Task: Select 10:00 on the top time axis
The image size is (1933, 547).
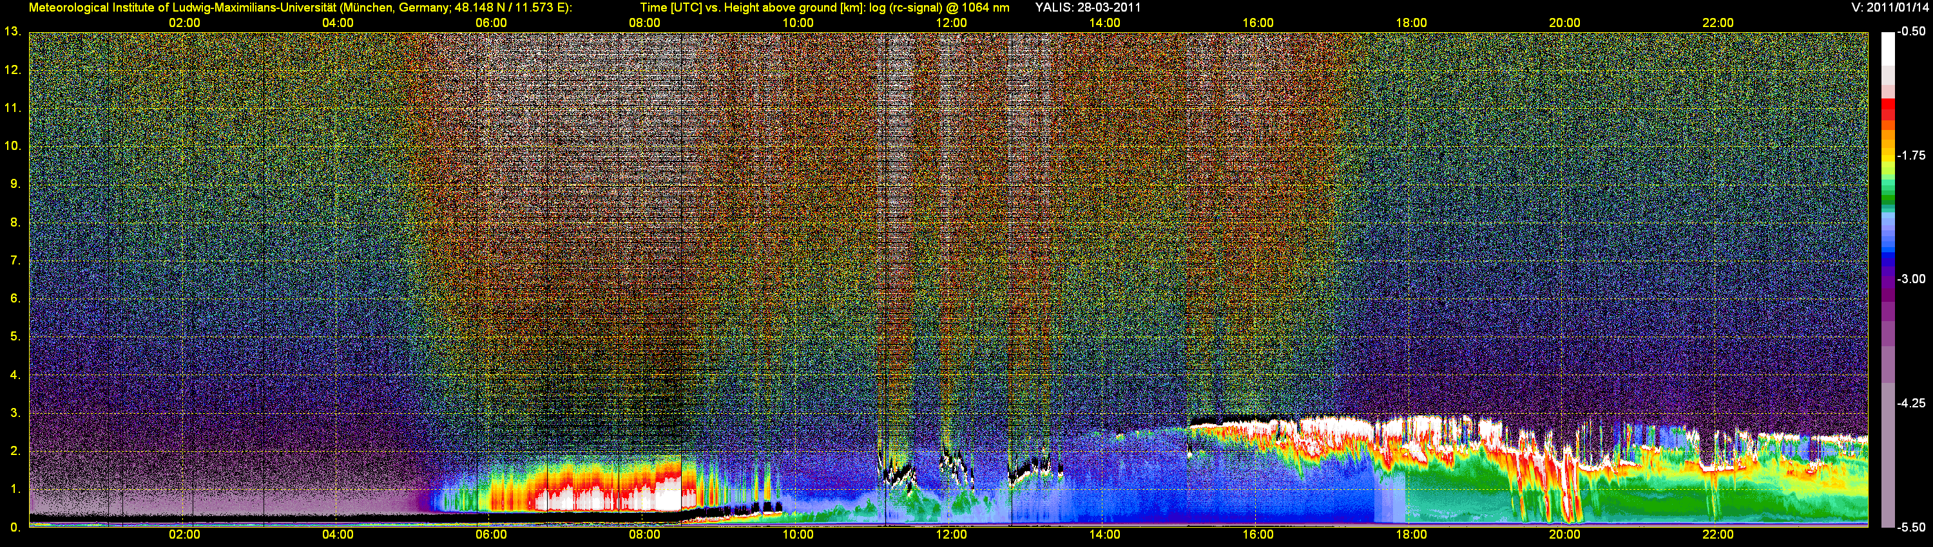Action: point(798,23)
